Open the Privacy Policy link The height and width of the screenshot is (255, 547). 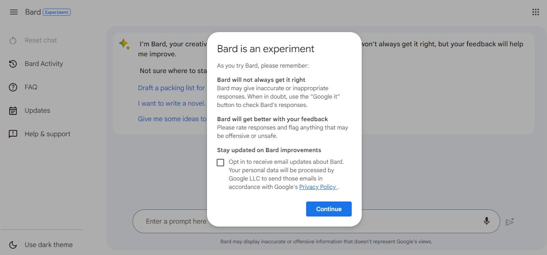pos(318,187)
